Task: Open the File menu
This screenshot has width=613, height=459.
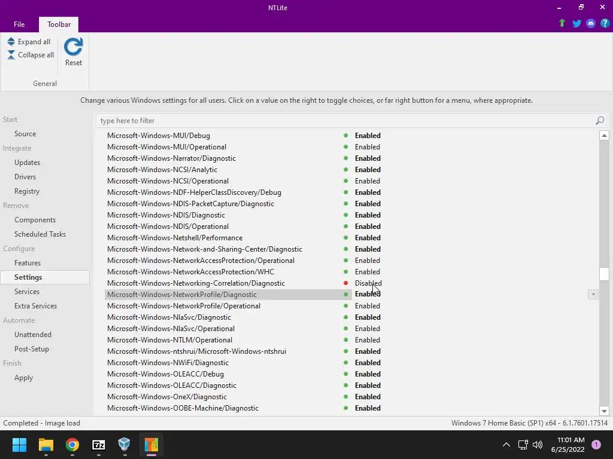Action: click(19, 24)
